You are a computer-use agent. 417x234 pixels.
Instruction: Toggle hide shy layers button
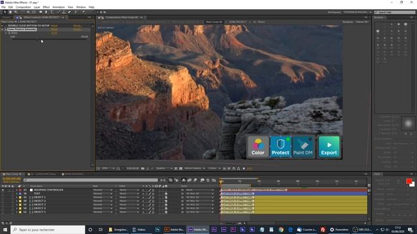click(184, 181)
